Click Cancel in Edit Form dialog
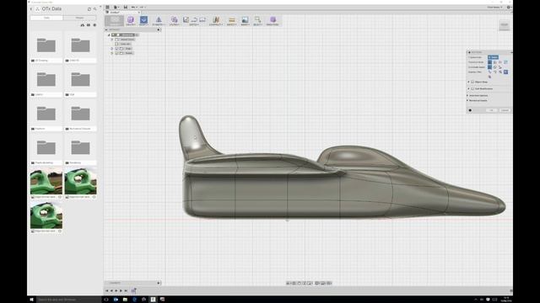Viewport: 540px width, 303px height. tap(505, 110)
